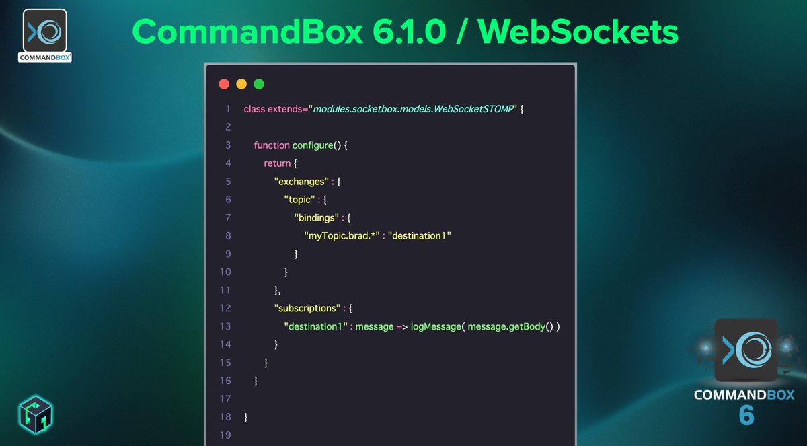Click the class extends line of code
Image resolution: width=807 pixels, height=446 pixels.
click(x=383, y=109)
